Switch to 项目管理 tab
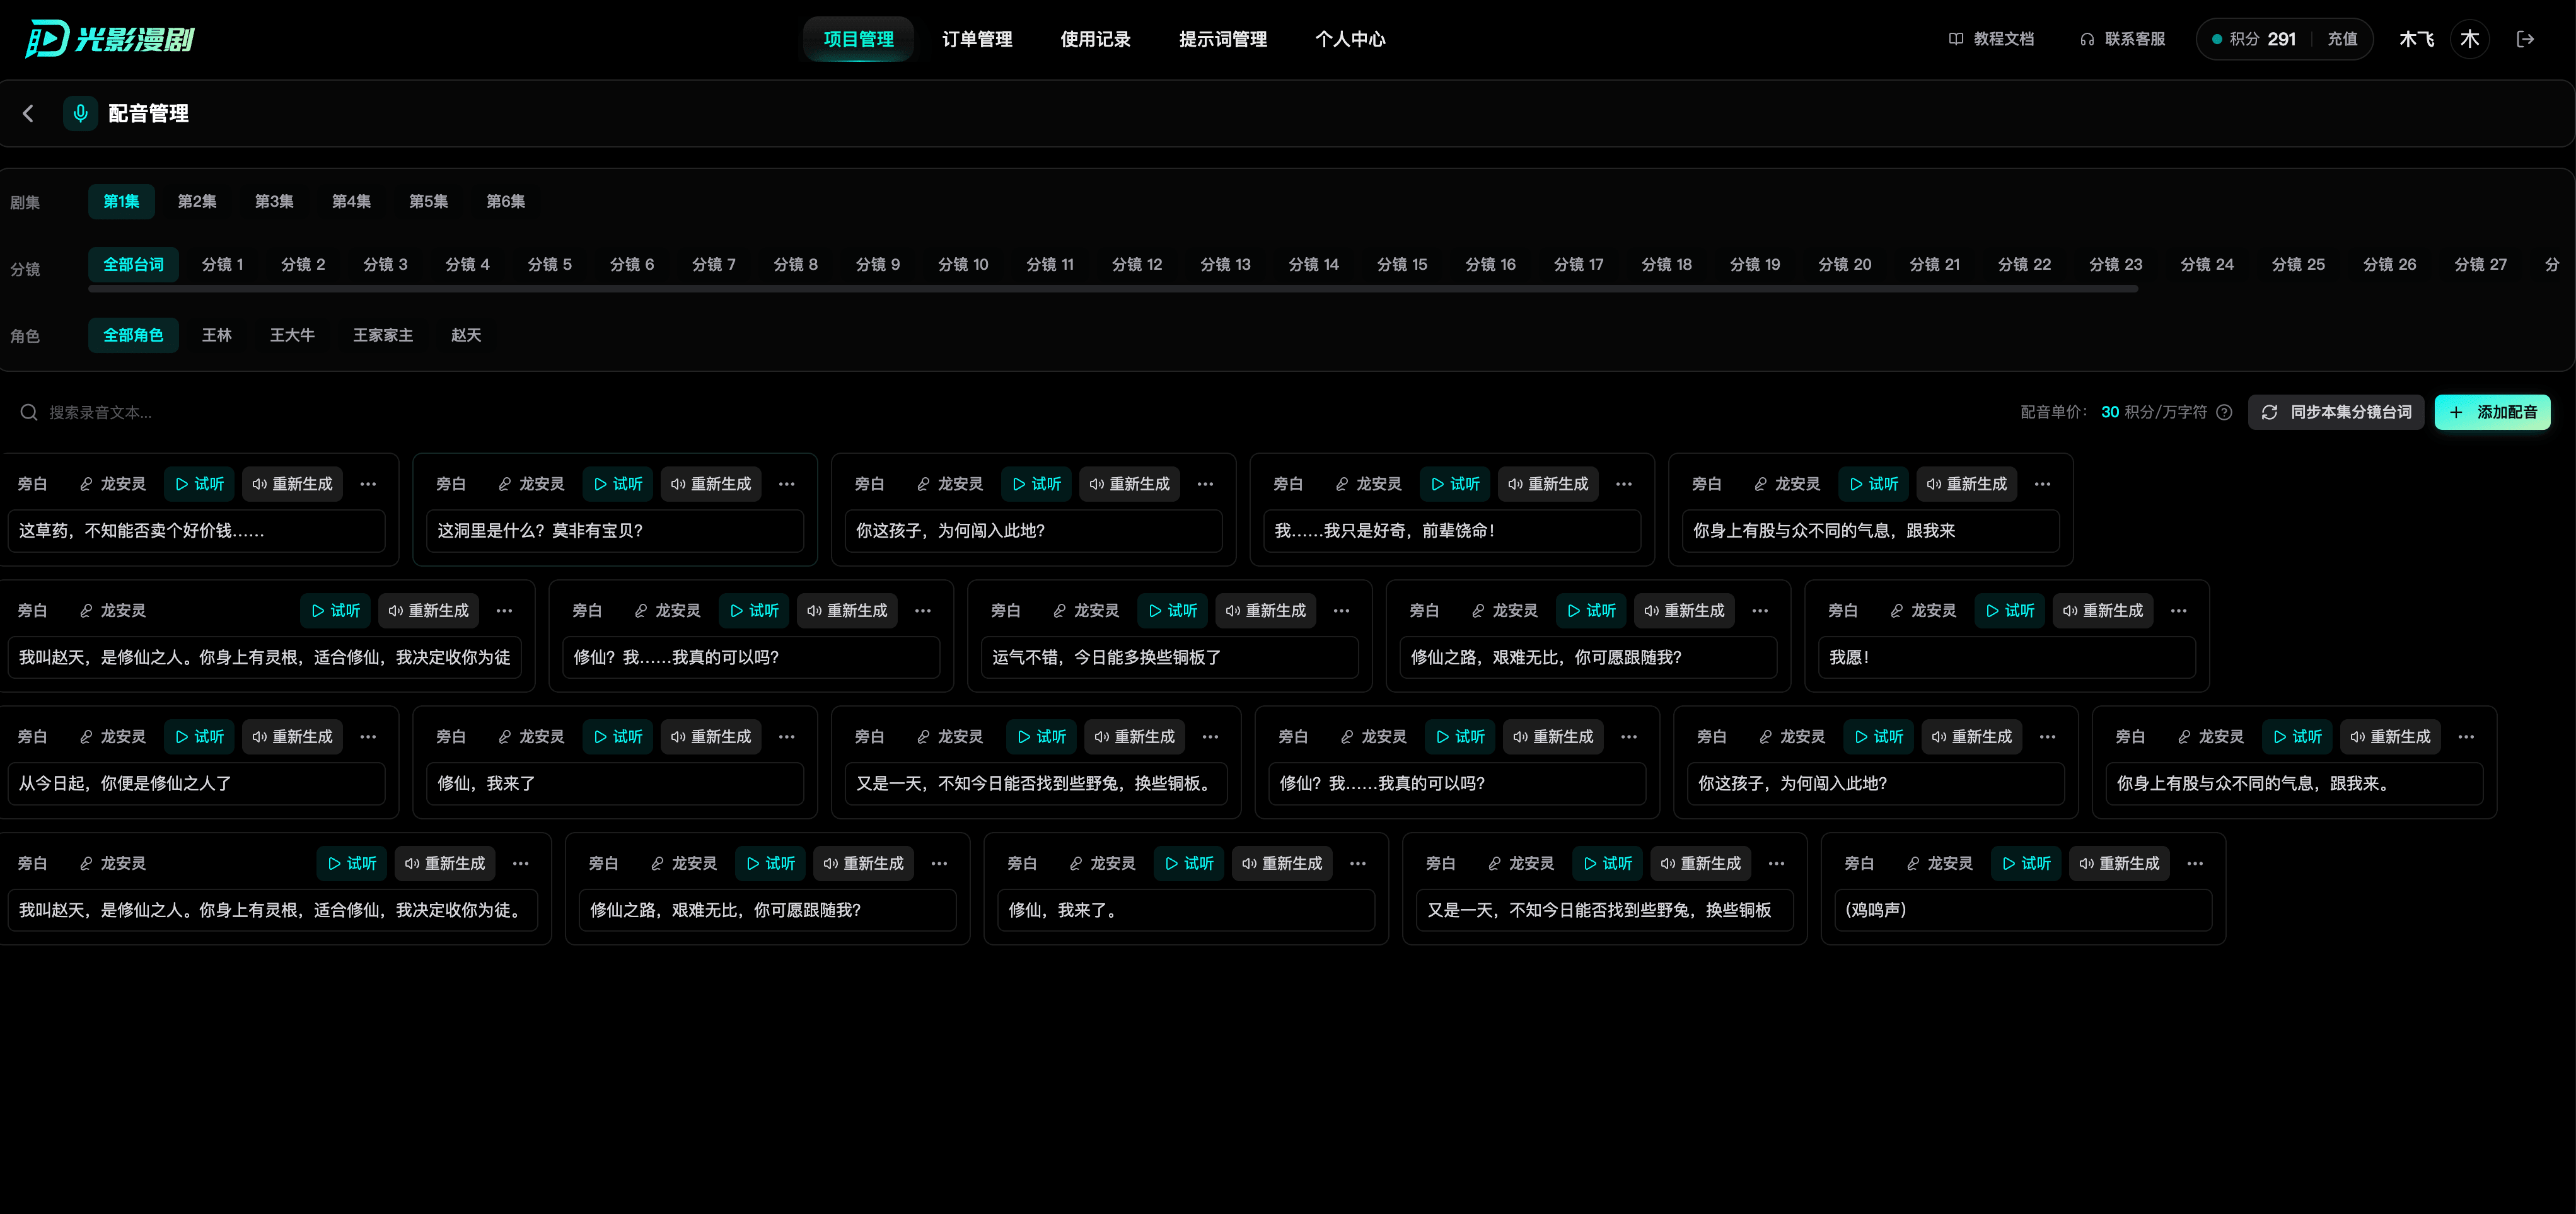Screen dimensions: 2576x1214 (858, 39)
